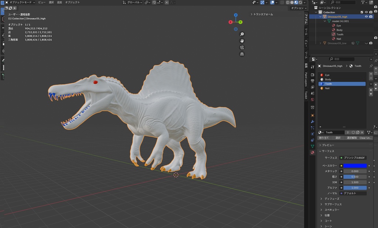Click the blue ベースカラー color swatch

point(355,166)
